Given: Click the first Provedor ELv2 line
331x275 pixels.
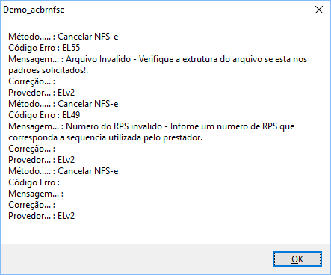Looking at the screenshot, I should pyautogui.click(x=41, y=93).
